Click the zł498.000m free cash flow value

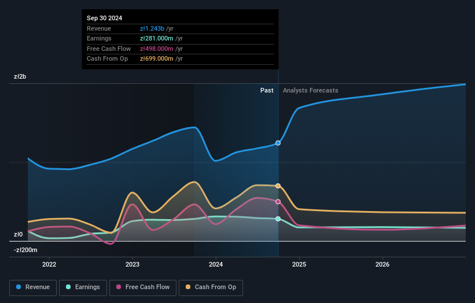157,49
